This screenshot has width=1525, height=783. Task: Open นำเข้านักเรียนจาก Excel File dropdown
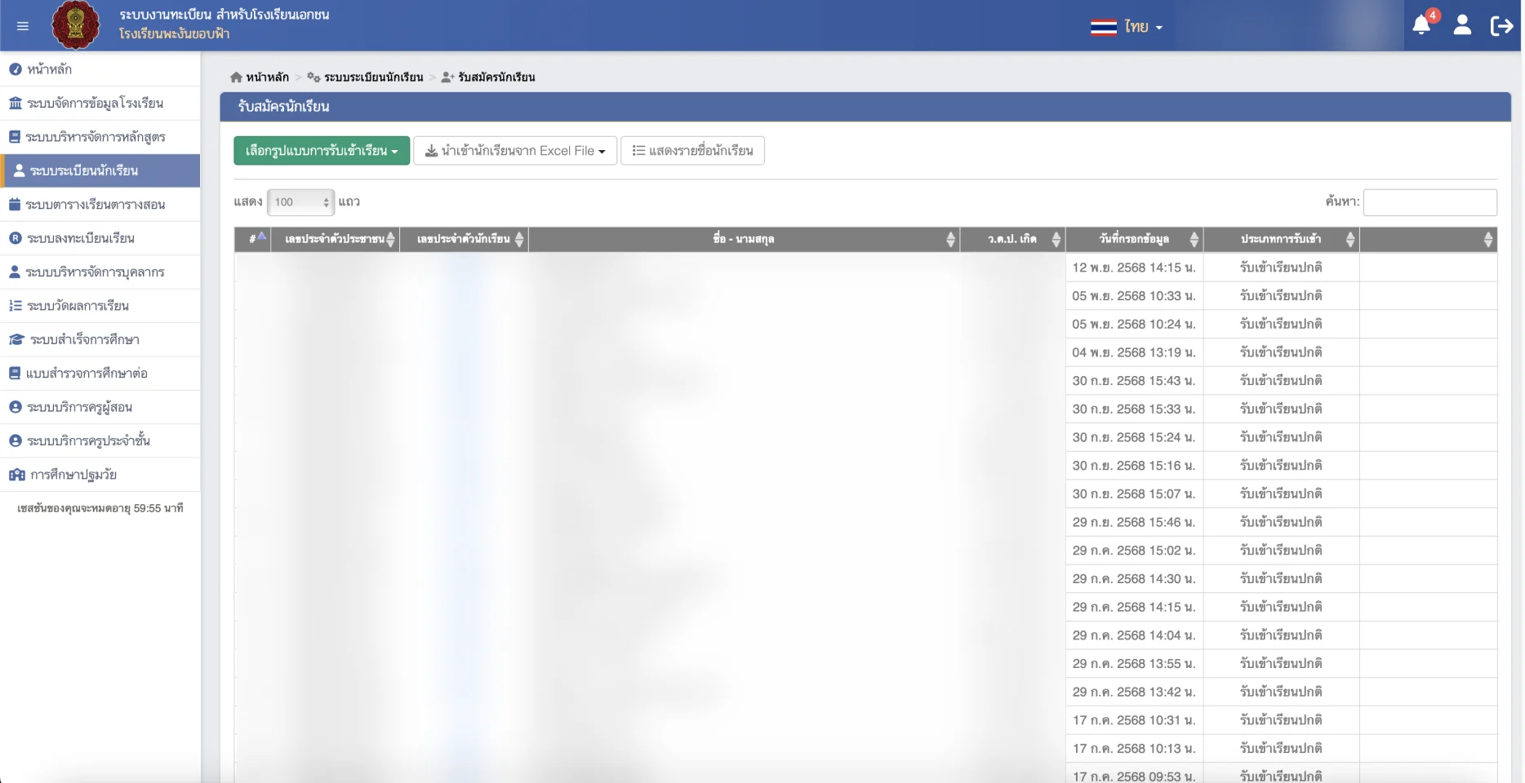click(x=515, y=151)
